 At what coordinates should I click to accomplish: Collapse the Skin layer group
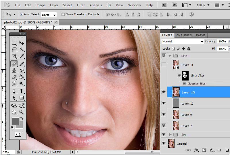click(x=170, y=56)
